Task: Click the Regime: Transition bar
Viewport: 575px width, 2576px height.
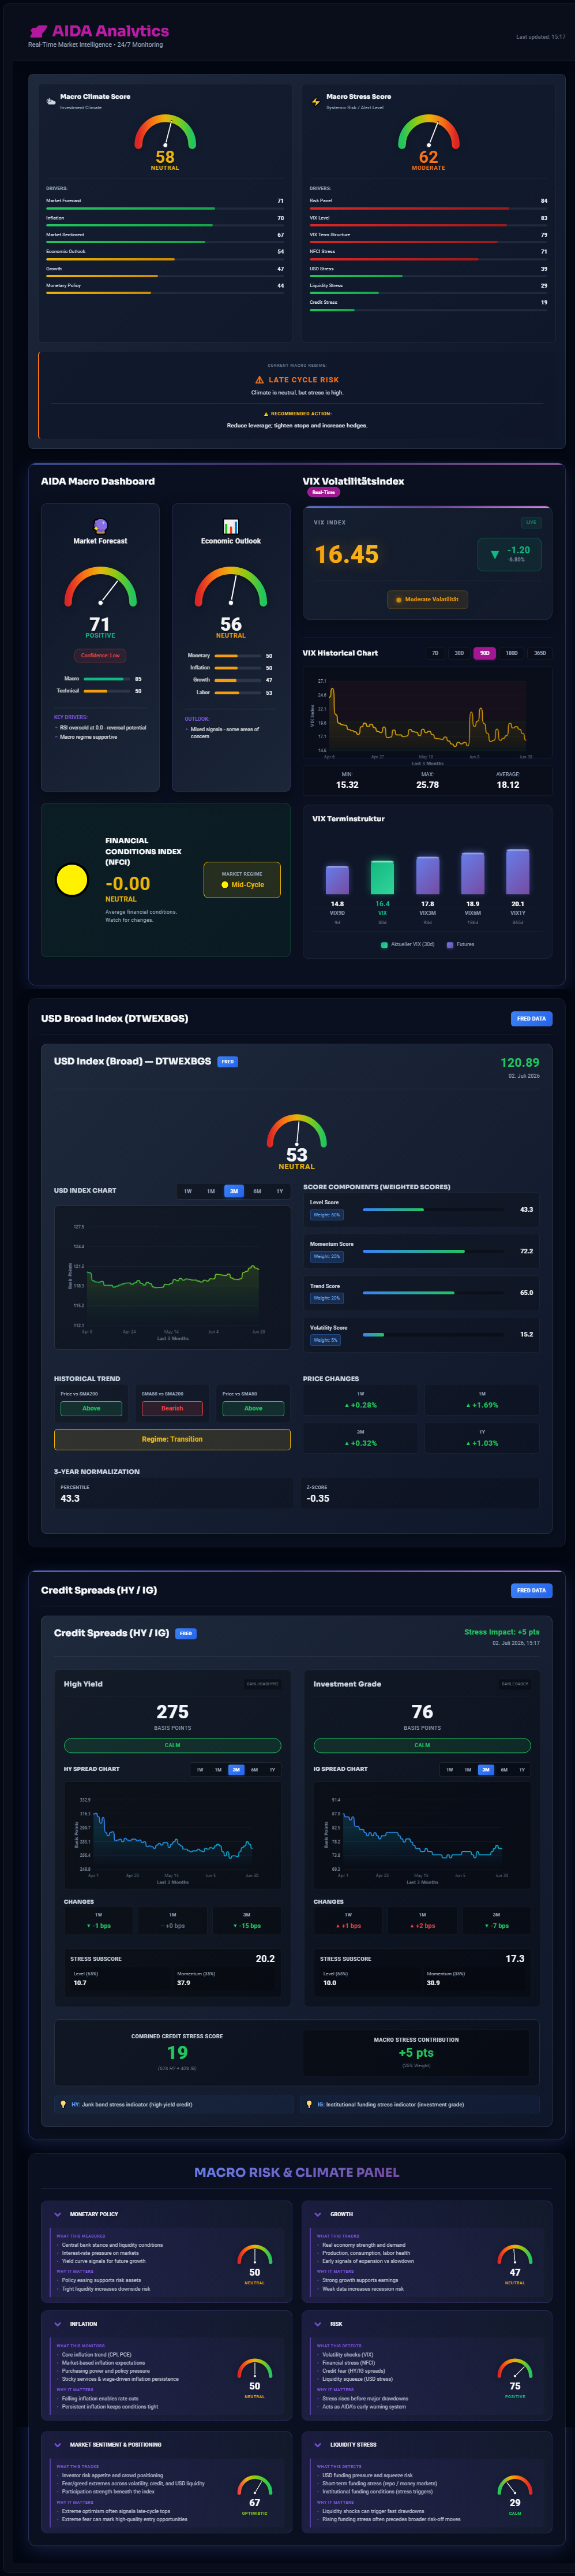Action: 172,1439
